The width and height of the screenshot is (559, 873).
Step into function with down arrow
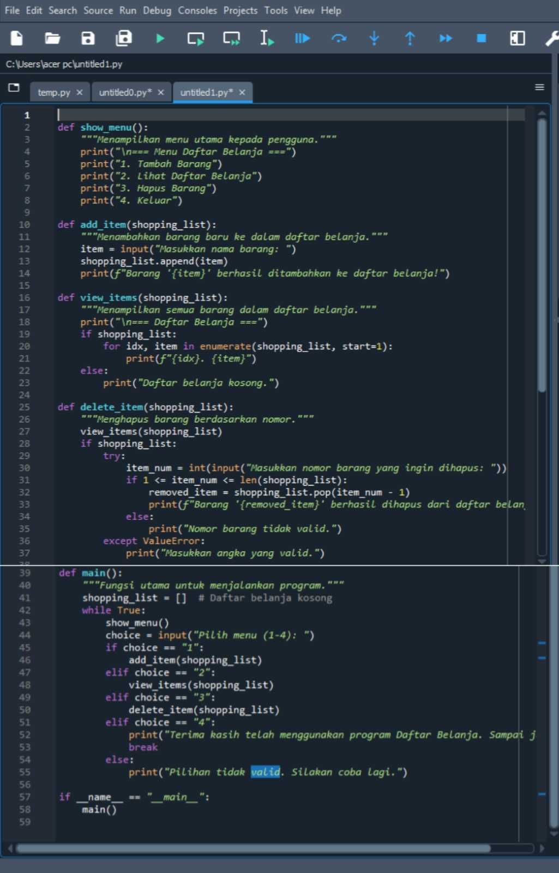click(374, 38)
